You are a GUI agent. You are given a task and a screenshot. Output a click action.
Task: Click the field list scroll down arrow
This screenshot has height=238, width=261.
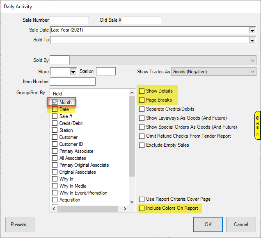coord(132,202)
